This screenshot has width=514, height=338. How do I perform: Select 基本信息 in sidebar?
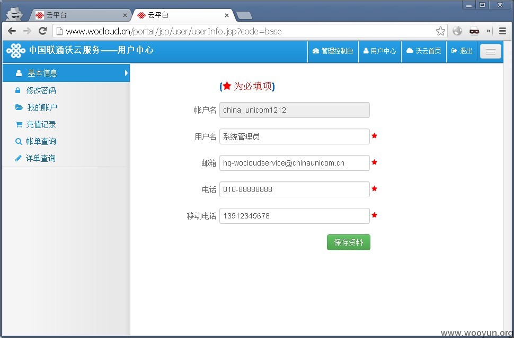[x=66, y=73]
